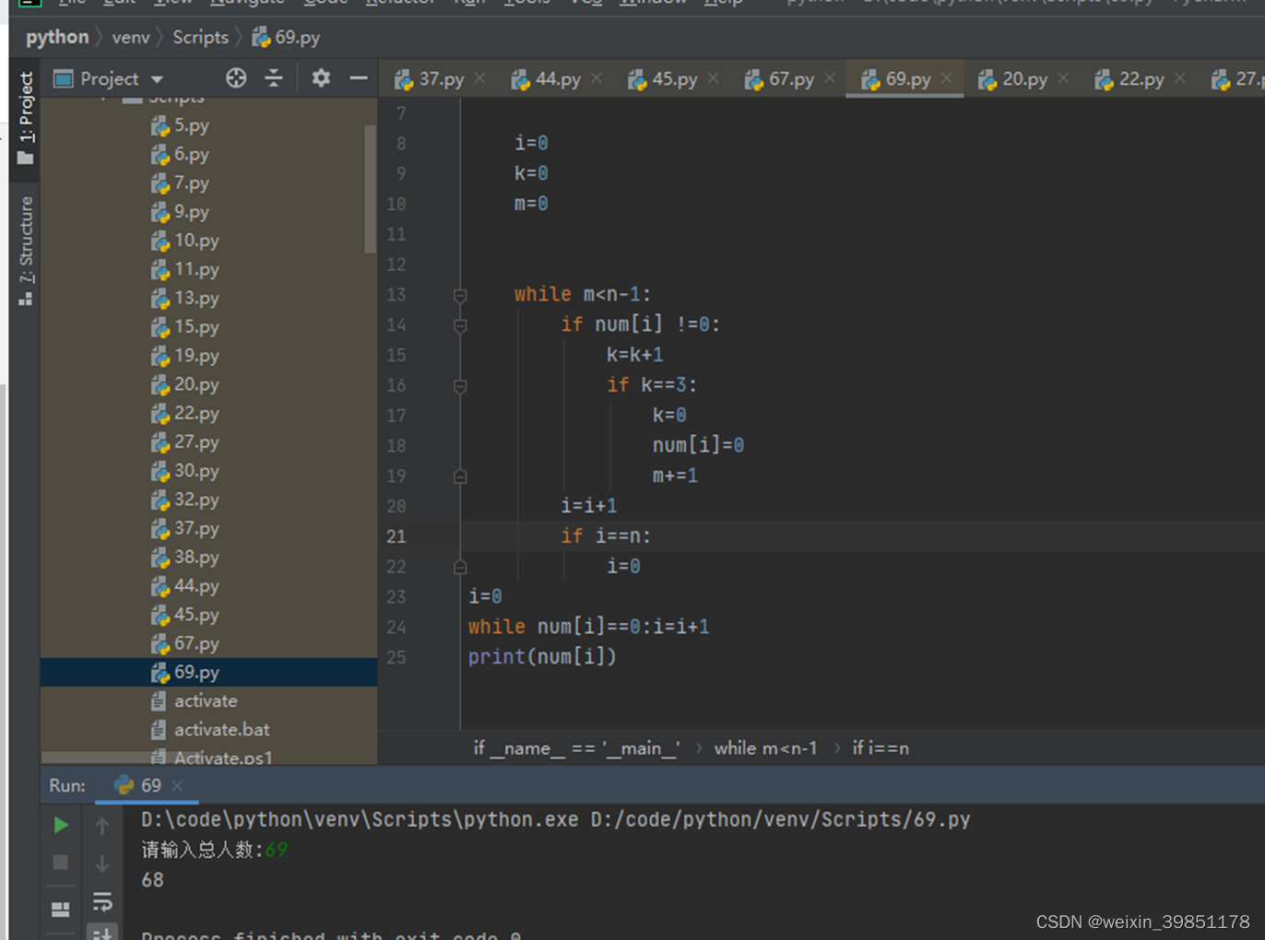Open Project panel settings gear
The image size is (1265, 940).
click(320, 78)
